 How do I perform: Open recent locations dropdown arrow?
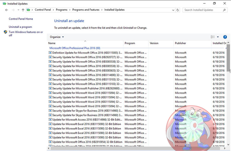coord(18,10)
